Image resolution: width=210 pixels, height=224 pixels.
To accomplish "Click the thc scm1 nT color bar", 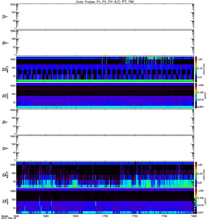I will pyautogui.click(x=196, y=201).
